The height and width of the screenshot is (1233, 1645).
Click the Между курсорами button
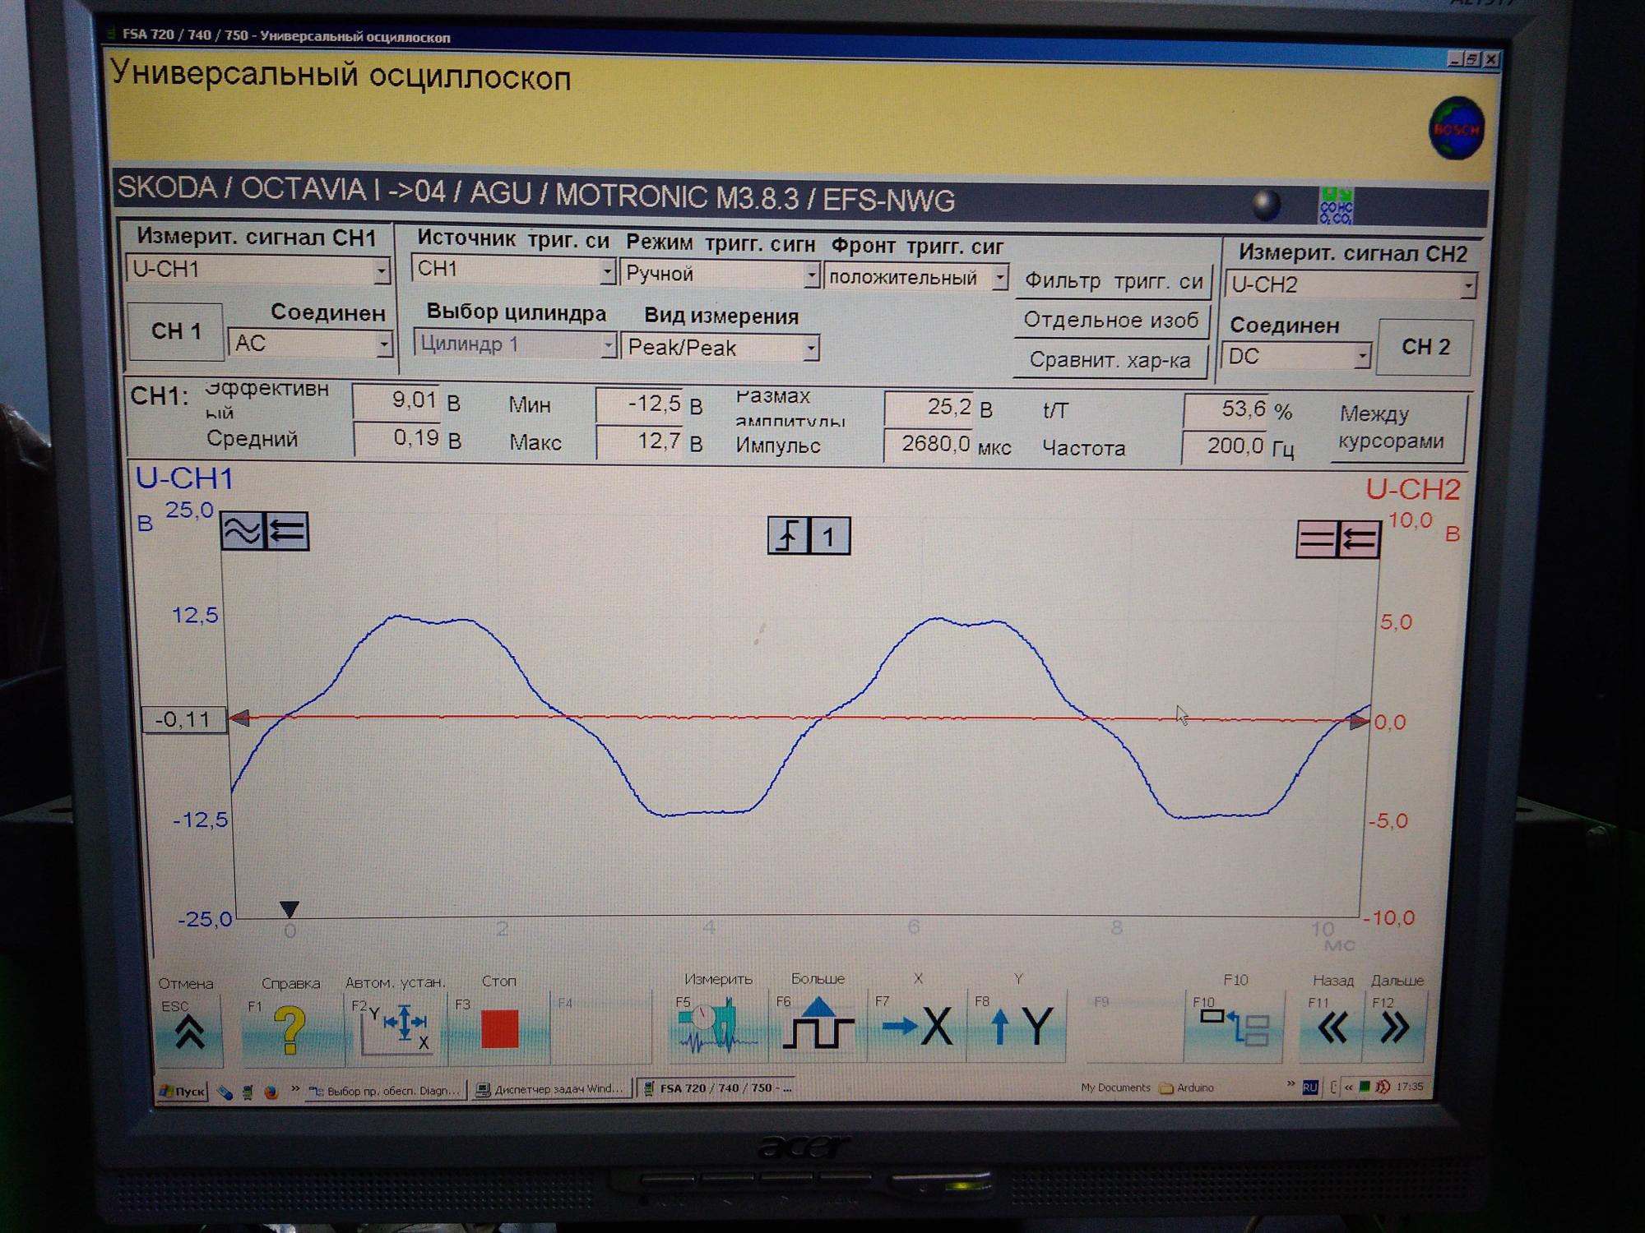(x=1398, y=427)
